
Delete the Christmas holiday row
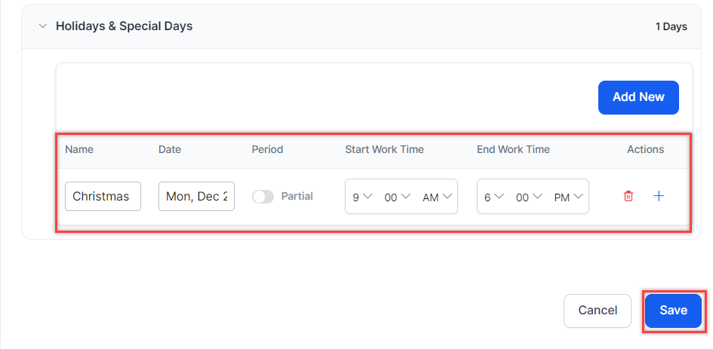[628, 197]
